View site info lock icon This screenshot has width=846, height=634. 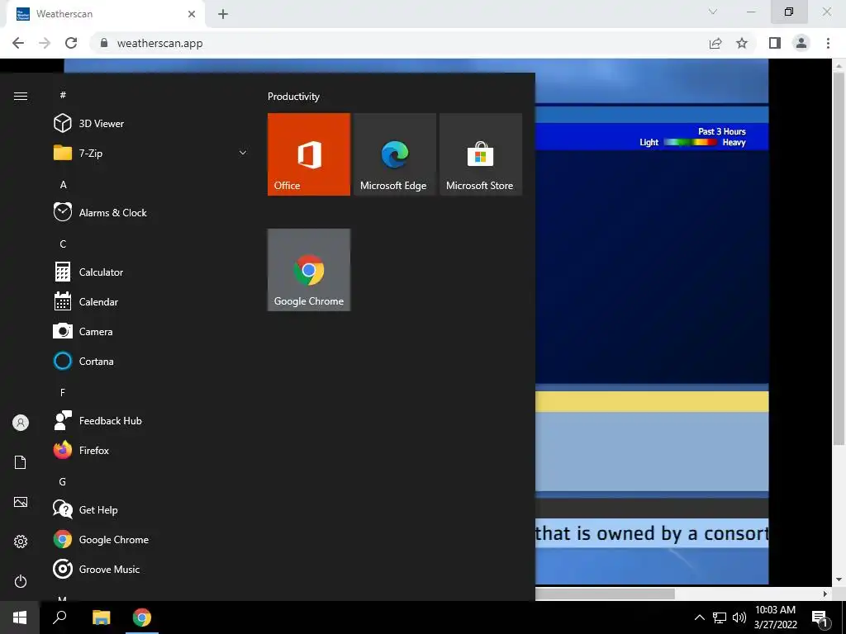(x=104, y=43)
